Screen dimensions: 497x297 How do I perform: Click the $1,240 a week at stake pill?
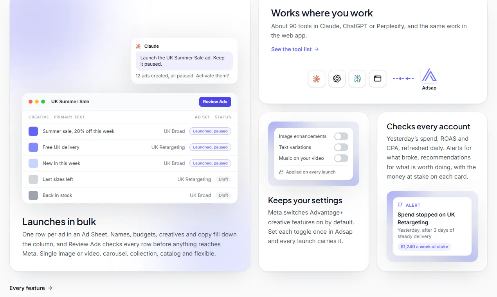click(424, 247)
